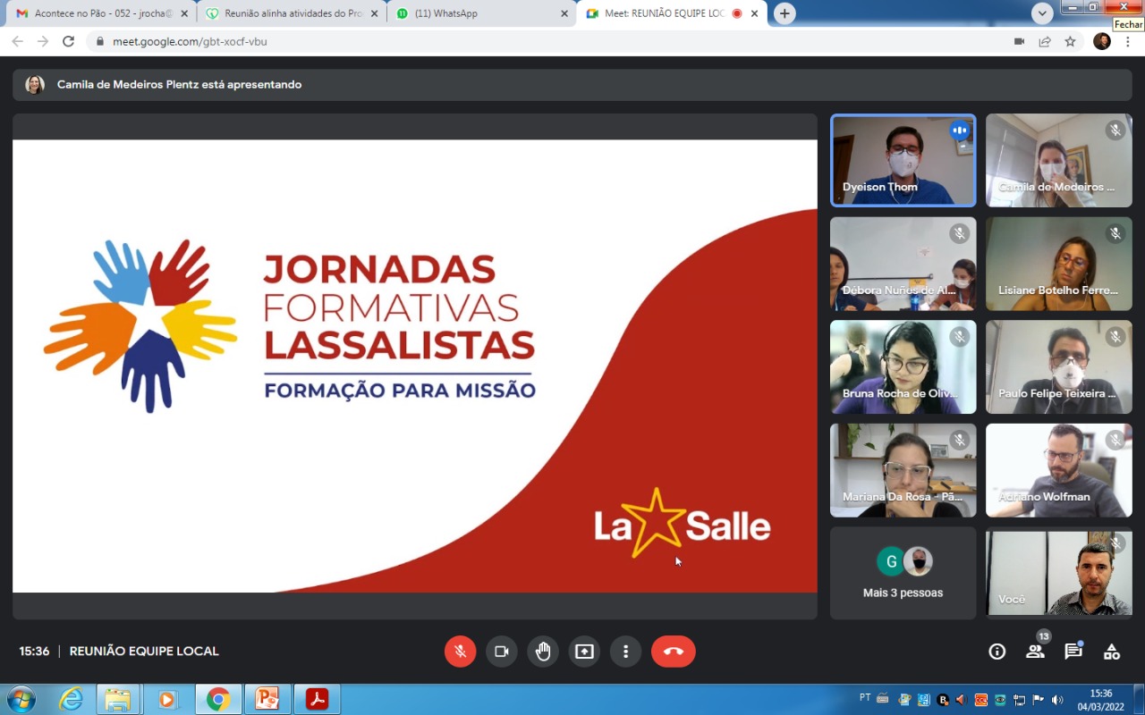This screenshot has height=715, width=1145.
Task: Select Camila de Medeiros video tile
Action: (x=1059, y=161)
